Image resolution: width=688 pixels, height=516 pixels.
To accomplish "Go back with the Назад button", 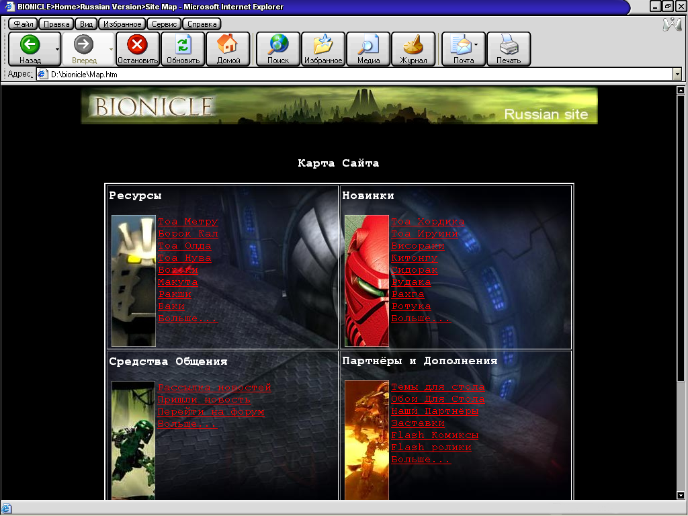I will (x=30, y=49).
